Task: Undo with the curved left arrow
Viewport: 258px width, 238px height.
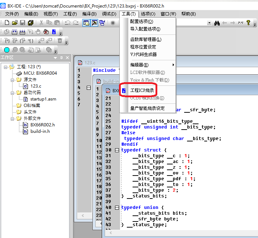Action: [x=67, y=23]
